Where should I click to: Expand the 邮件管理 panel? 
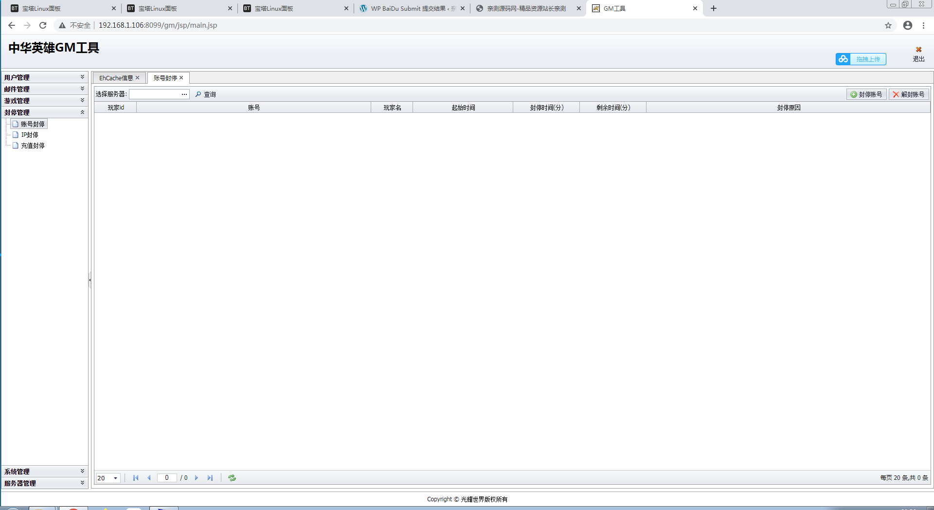point(44,89)
